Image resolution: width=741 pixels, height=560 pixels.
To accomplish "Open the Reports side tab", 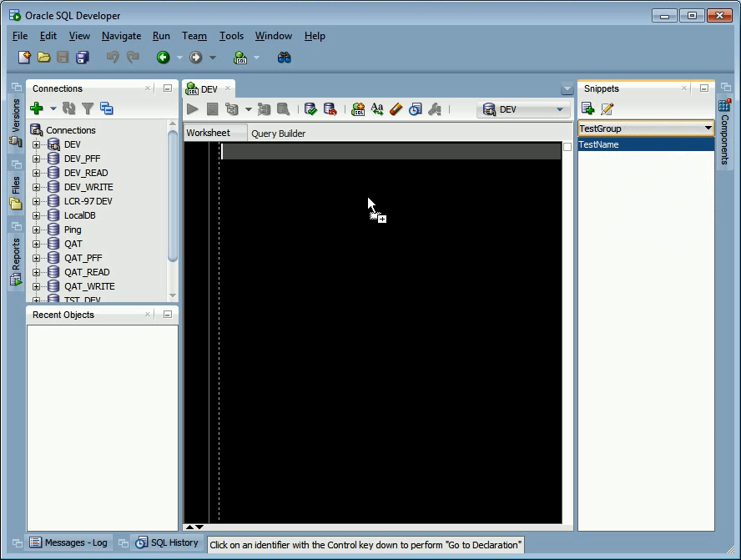I will coord(16,261).
